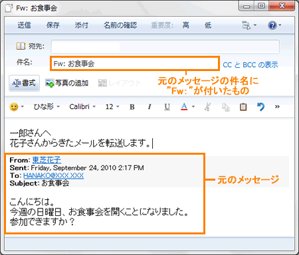
Task: Click the blue undo arrow icon
Action: [260, 107]
